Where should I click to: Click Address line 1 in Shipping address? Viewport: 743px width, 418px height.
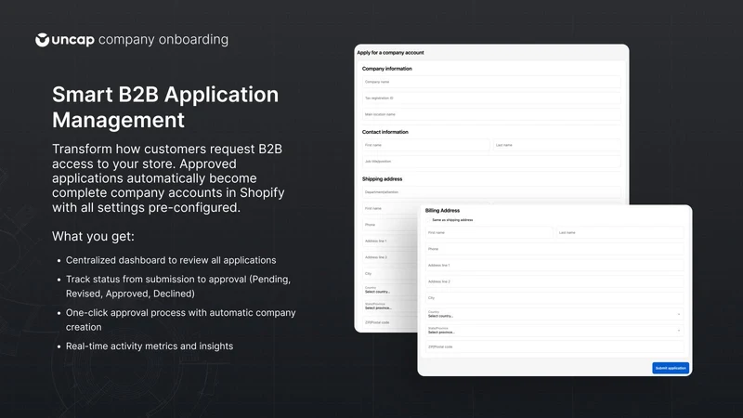390,241
